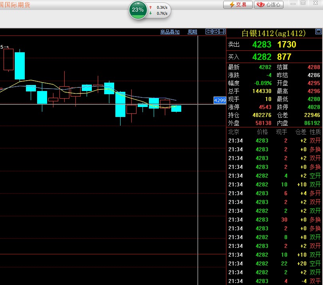Click the 卖出 sell price 4283
This screenshot has height=285, width=323.
[262, 45]
